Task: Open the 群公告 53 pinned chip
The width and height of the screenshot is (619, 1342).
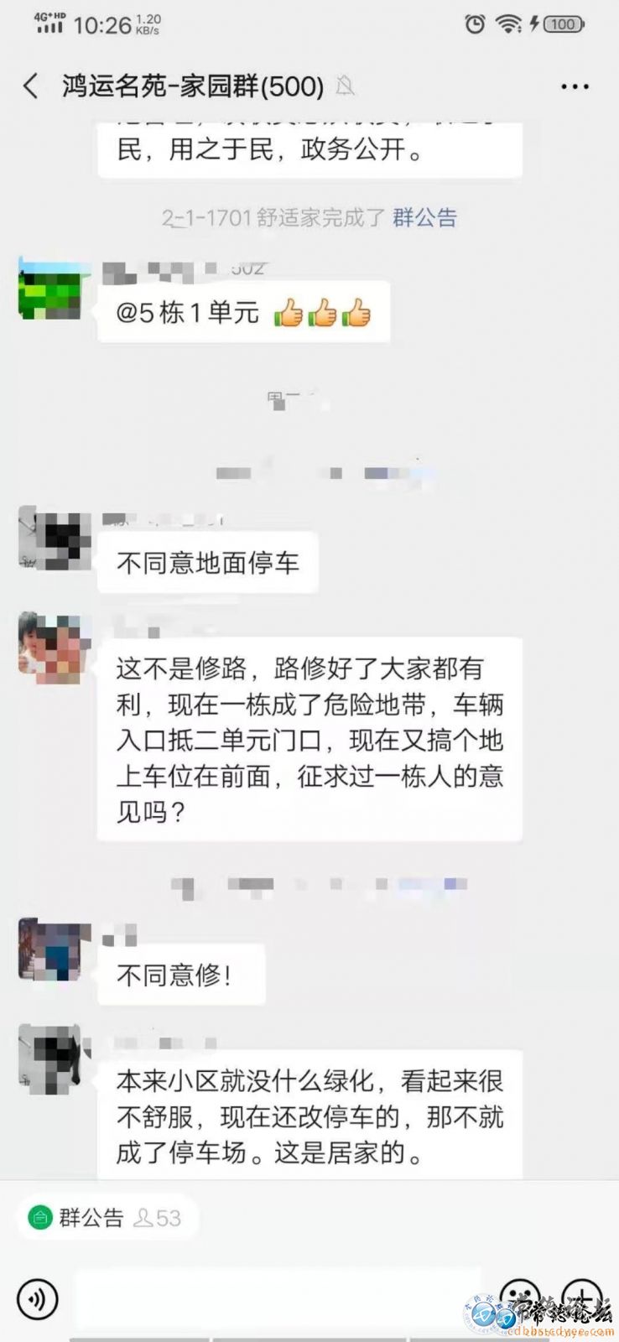Action: click(107, 1217)
